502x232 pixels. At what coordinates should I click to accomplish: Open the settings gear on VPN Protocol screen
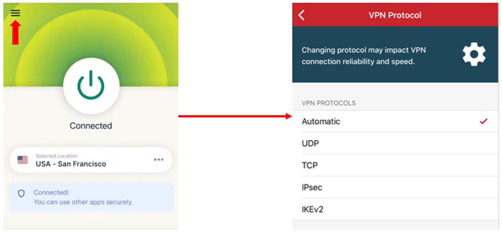click(474, 54)
